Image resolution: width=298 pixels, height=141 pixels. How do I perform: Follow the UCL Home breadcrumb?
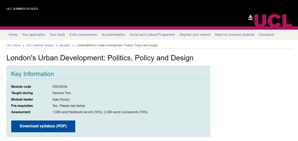[13, 45]
